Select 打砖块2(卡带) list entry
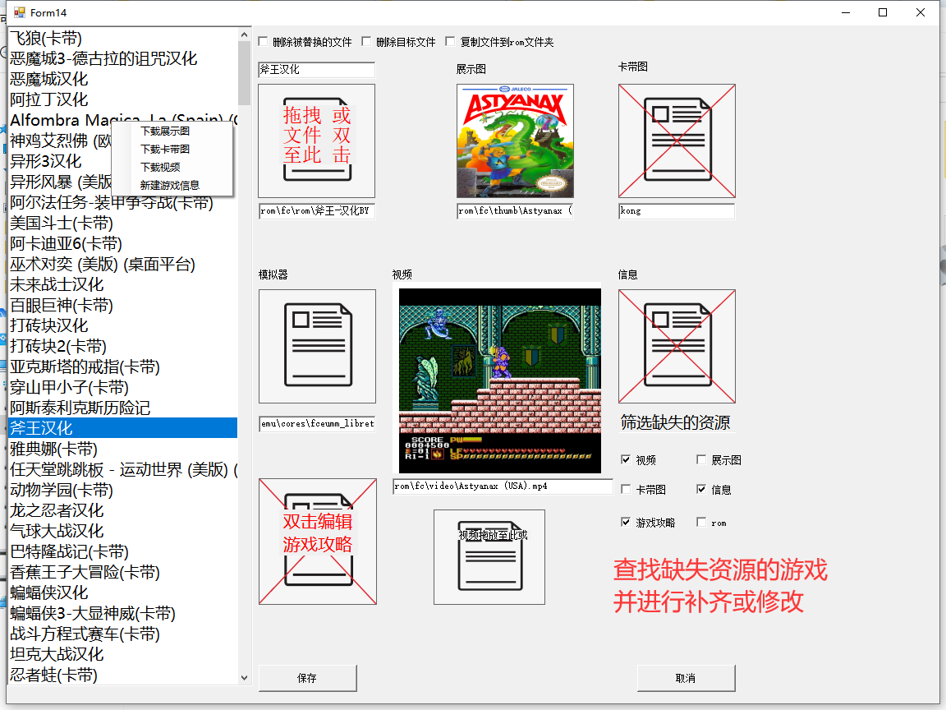 click(x=122, y=346)
